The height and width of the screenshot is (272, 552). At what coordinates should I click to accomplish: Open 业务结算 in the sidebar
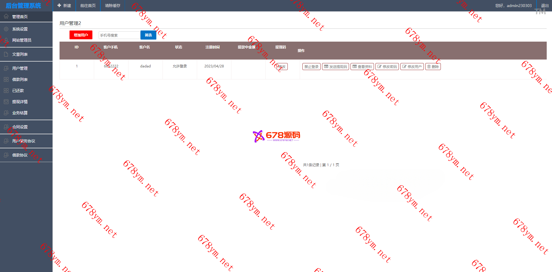coord(20,113)
